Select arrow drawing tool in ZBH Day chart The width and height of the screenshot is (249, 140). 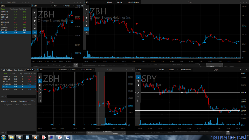coord(34,29)
